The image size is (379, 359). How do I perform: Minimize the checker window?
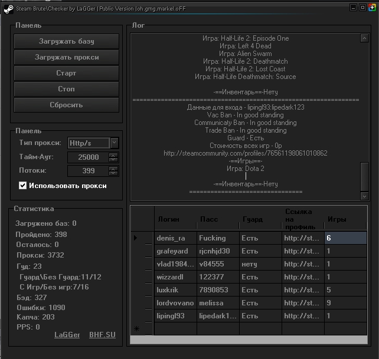[x=353, y=8]
